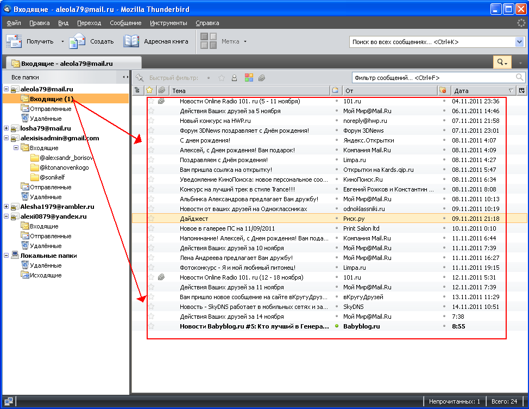Open the Адресная книга address book
Screen dimensions: 529x409
pos(156,41)
